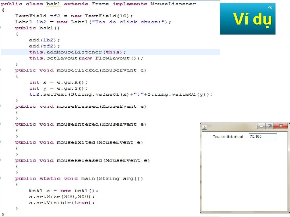
Task: Click the class declaration line 'public class bsk1'
Action: [x=98, y=4]
